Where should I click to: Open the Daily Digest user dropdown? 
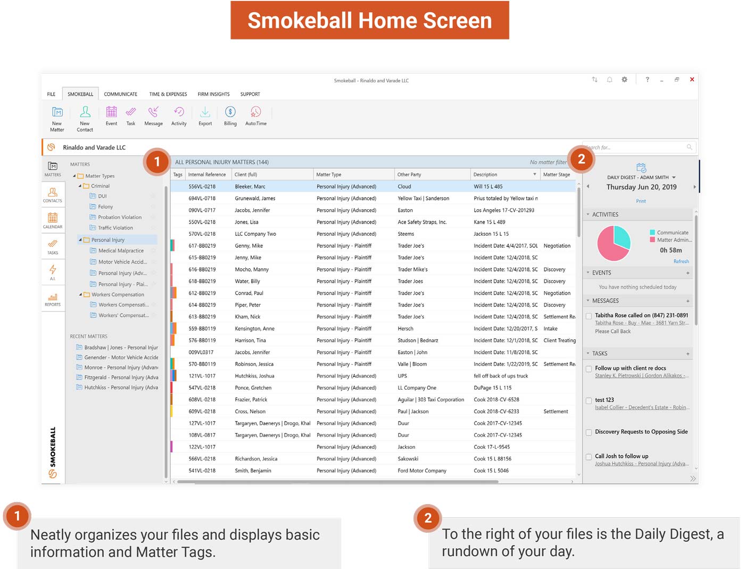(x=674, y=177)
